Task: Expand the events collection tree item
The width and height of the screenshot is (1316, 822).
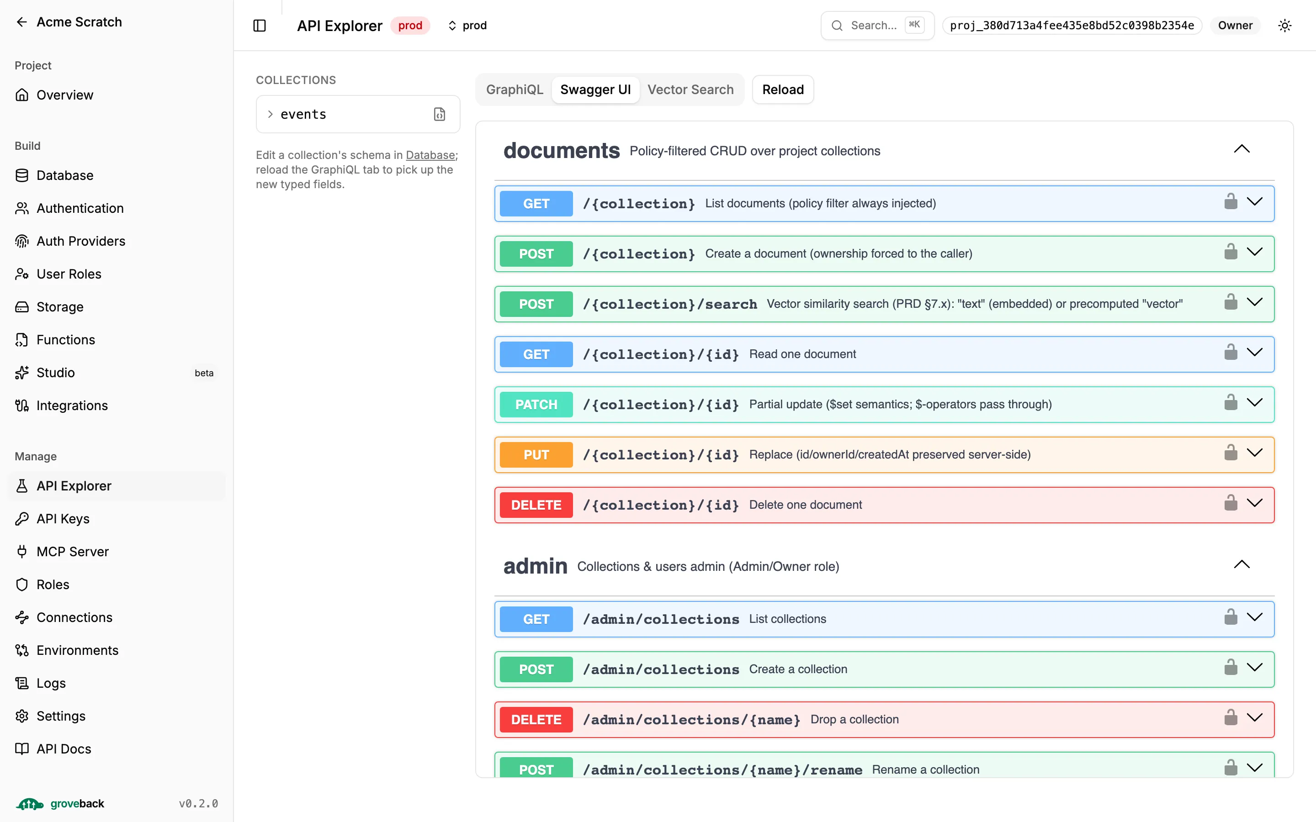Action: (270, 114)
